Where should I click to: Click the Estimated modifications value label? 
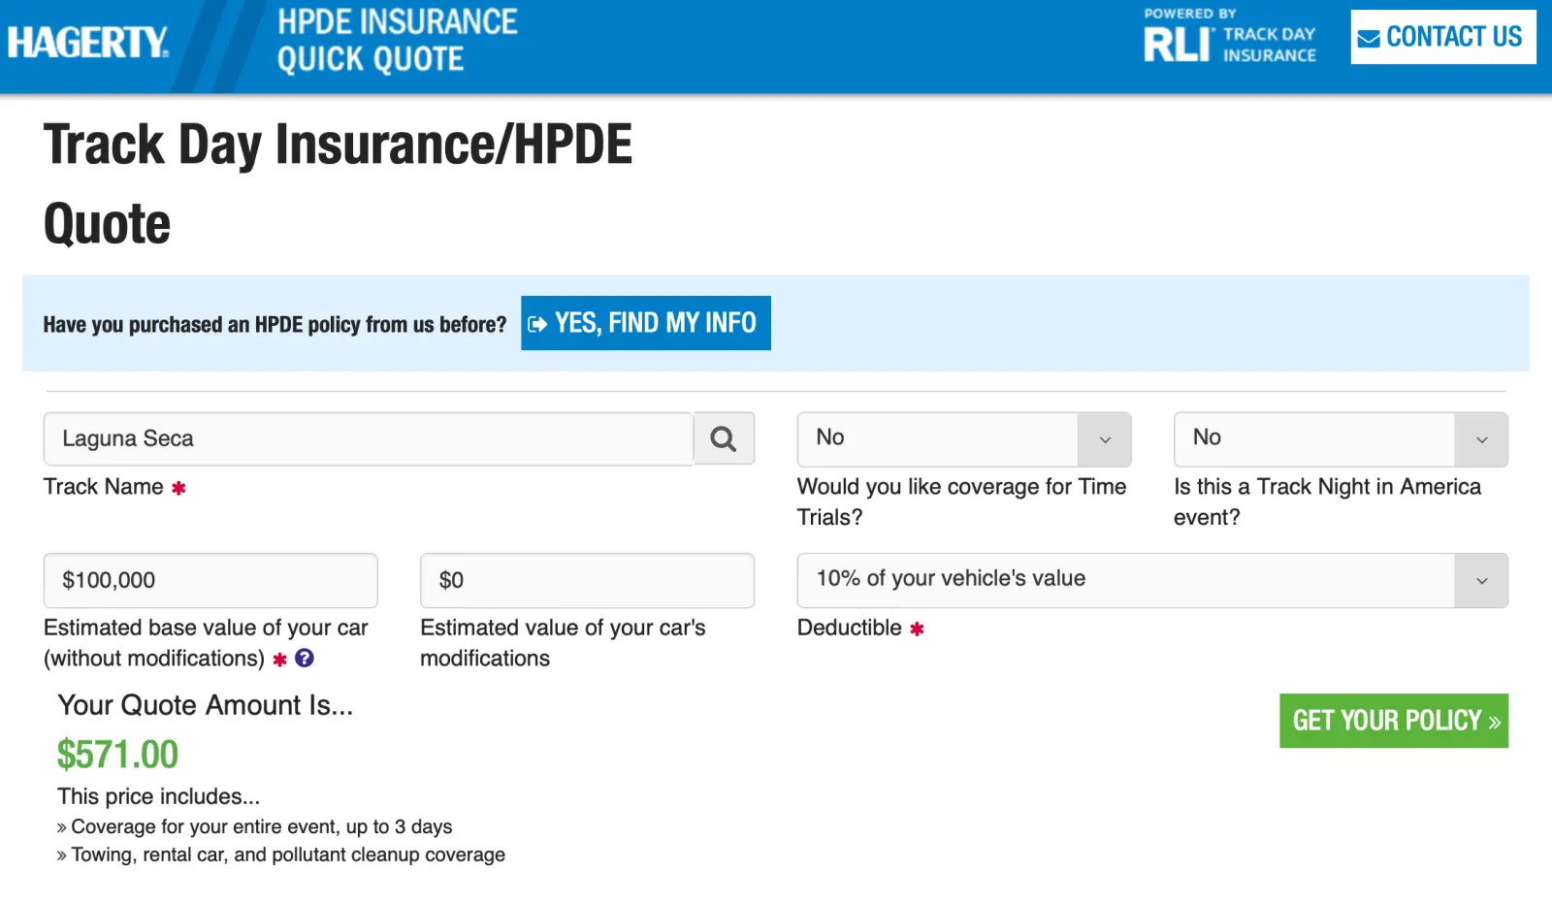pos(563,643)
